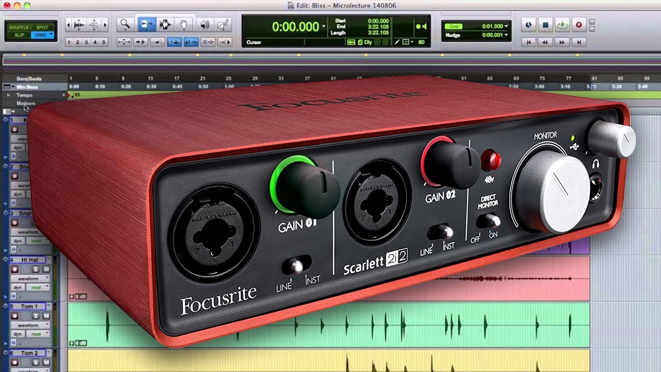This screenshot has width=661, height=372.
Task: Zoom in horizontally with right arrow
Action: [105, 24]
